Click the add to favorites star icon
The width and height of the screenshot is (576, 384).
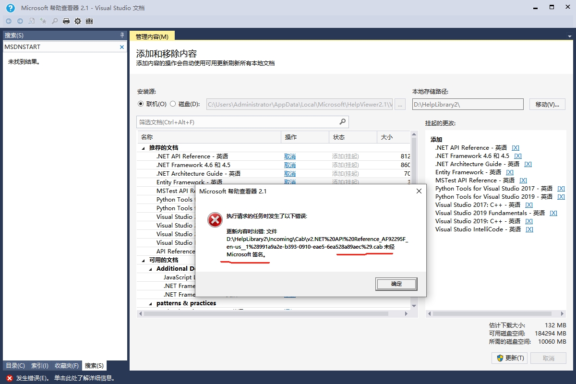pos(43,21)
